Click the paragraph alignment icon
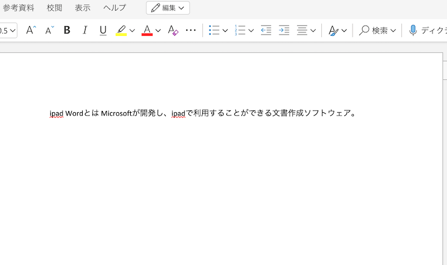The image size is (447, 265). (302, 30)
